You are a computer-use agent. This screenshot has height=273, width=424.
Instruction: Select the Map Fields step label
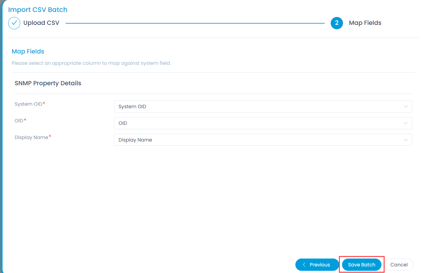[365, 23]
